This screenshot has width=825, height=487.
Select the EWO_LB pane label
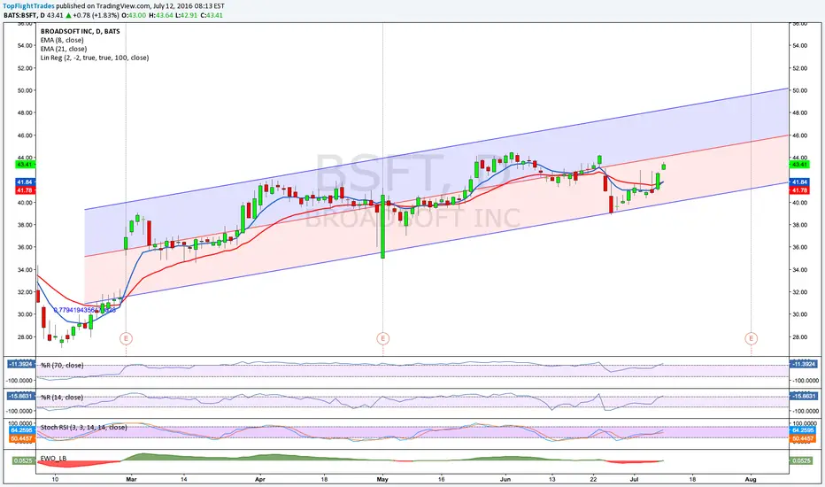(x=54, y=459)
